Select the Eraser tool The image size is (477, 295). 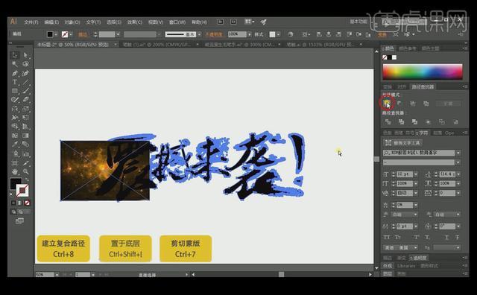click(x=25, y=100)
